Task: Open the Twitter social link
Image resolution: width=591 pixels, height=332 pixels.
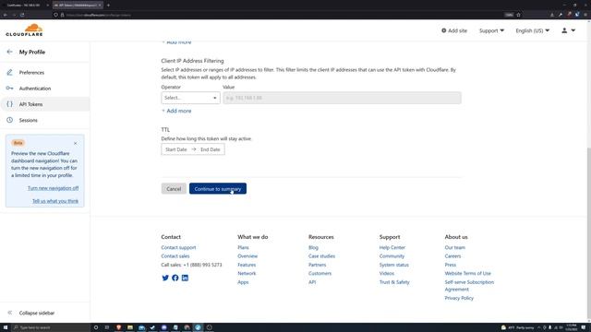Action: pyautogui.click(x=165, y=278)
